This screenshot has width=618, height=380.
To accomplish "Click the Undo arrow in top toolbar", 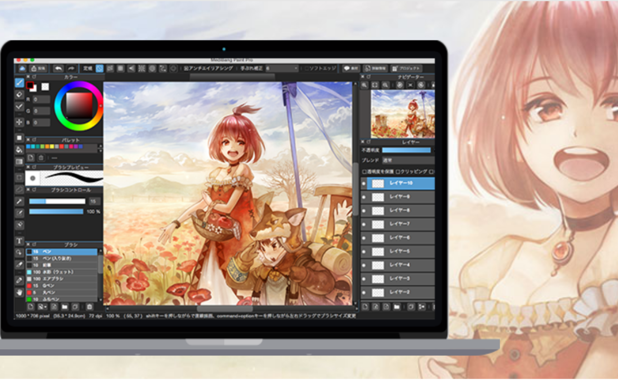I will pyautogui.click(x=58, y=68).
